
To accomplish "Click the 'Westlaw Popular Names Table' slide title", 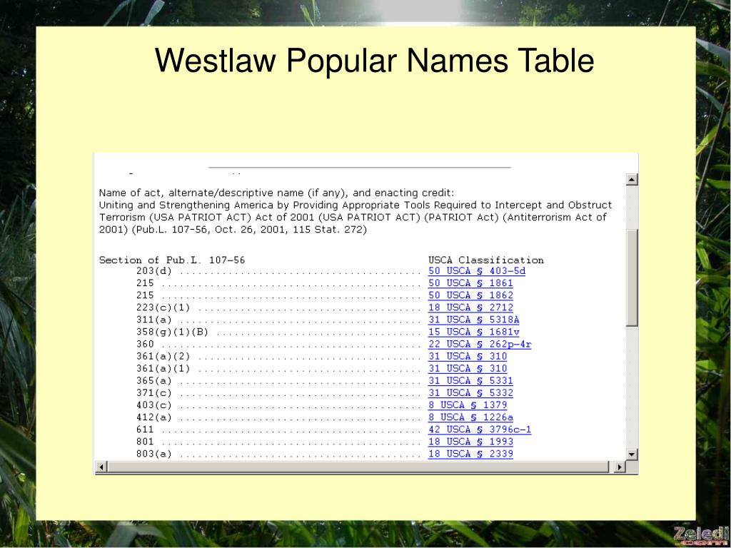I will [x=374, y=61].
